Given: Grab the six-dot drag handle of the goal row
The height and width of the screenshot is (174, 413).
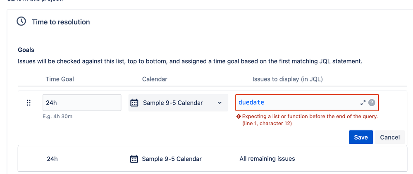Looking at the screenshot, I should [x=29, y=102].
